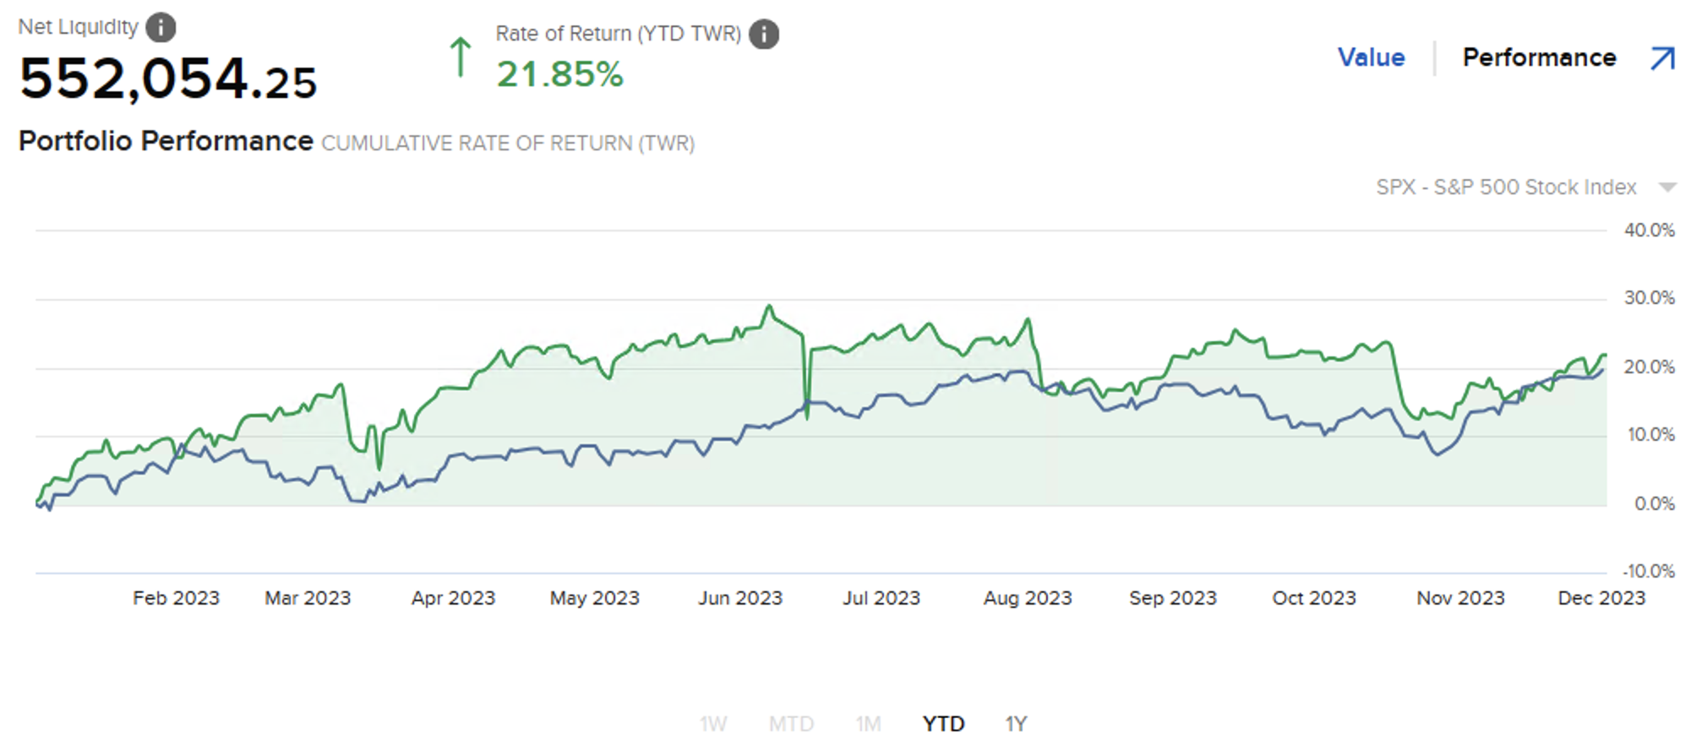Switch chart to 1Y range
The height and width of the screenshot is (750, 1702).
[x=1016, y=724]
